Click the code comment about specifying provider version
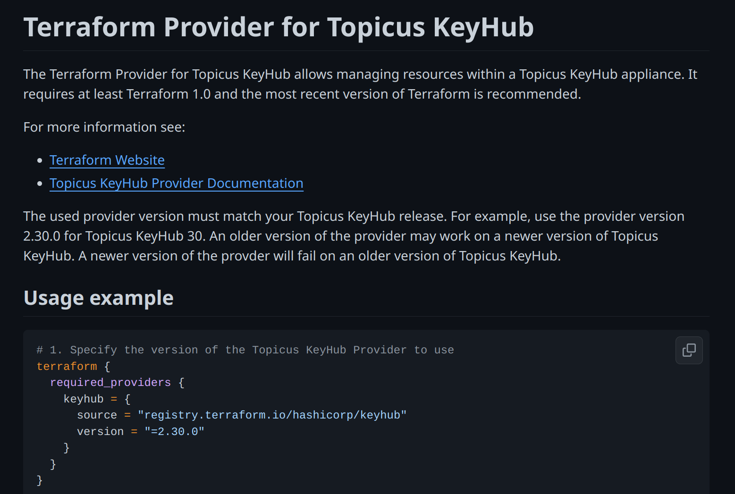735x494 pixels. pos(245,350)
